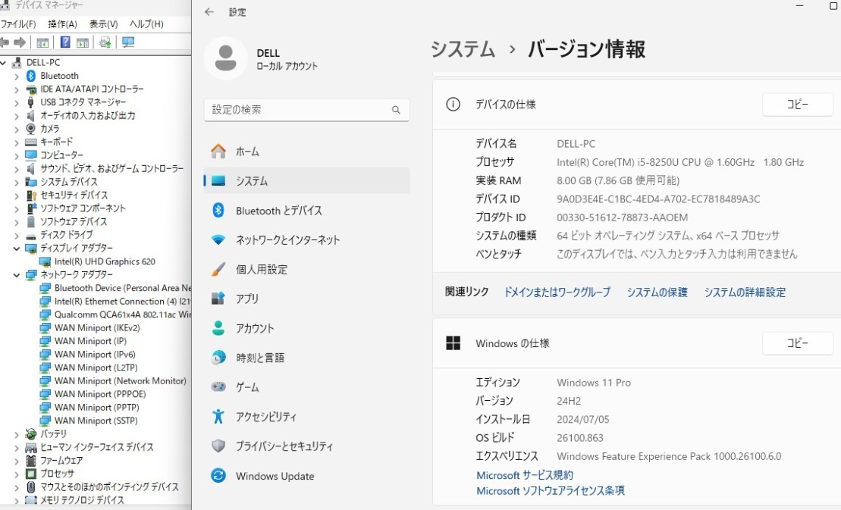Open the システムの詳細設定 link
The width and height of the screenshot is (841, 510).
[x=744, y=292]
